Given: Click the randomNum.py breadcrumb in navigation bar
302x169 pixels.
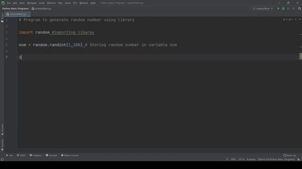Looking at the screenshot, I should pyautogui.click(x=42, y=8).
